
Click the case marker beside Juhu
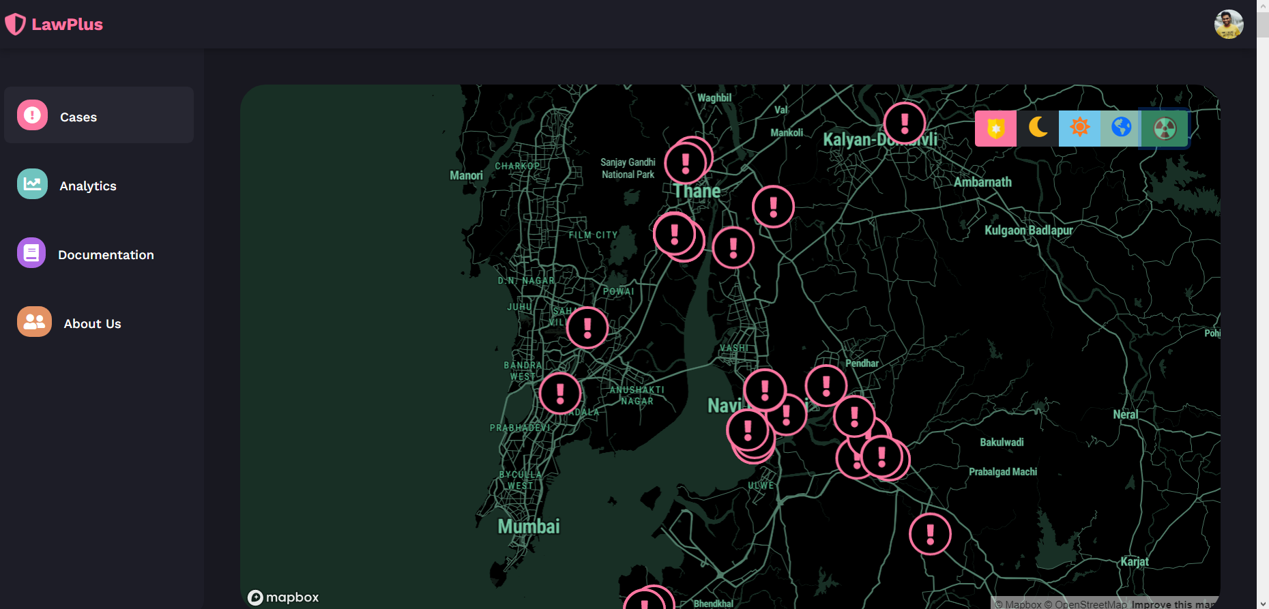587,328
